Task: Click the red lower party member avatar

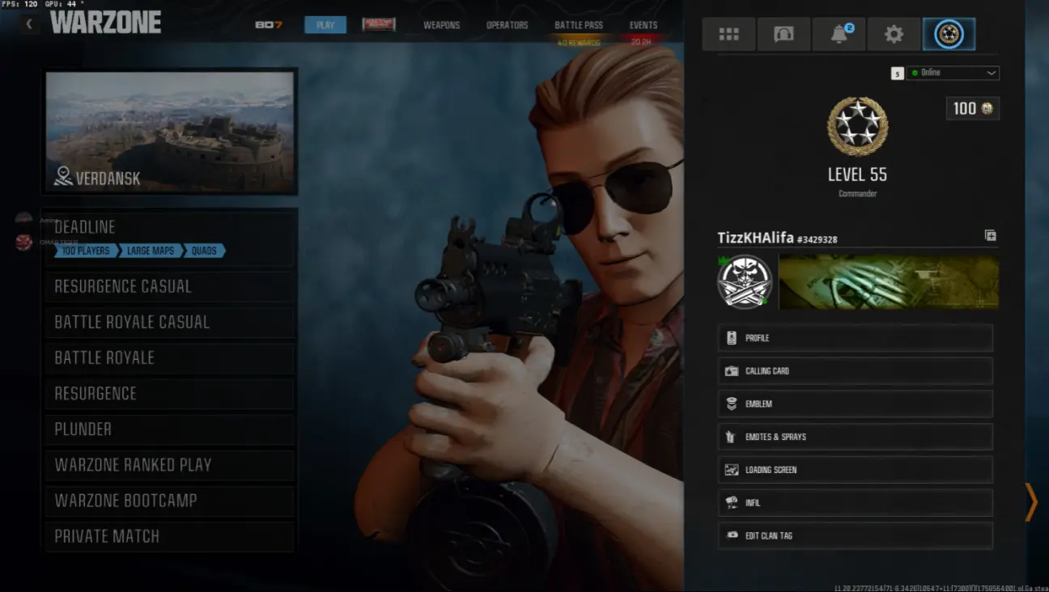Action: click(24, 242)
